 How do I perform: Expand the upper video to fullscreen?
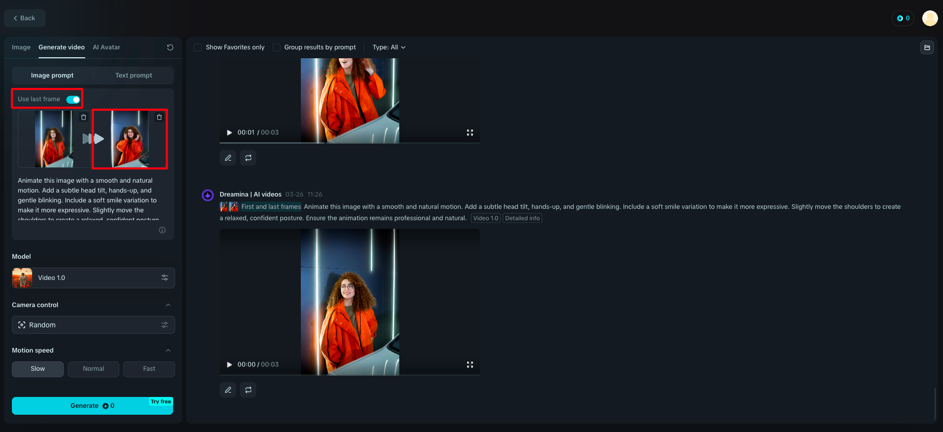470,133
